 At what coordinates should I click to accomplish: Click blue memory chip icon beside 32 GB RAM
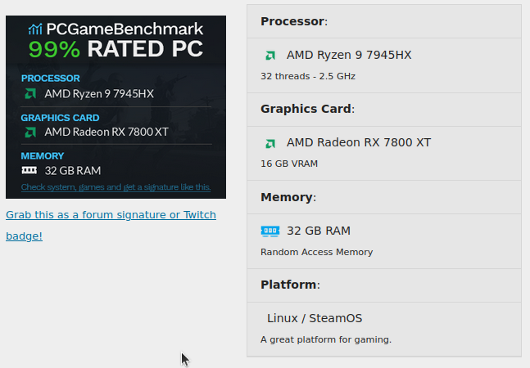(270, 231)
